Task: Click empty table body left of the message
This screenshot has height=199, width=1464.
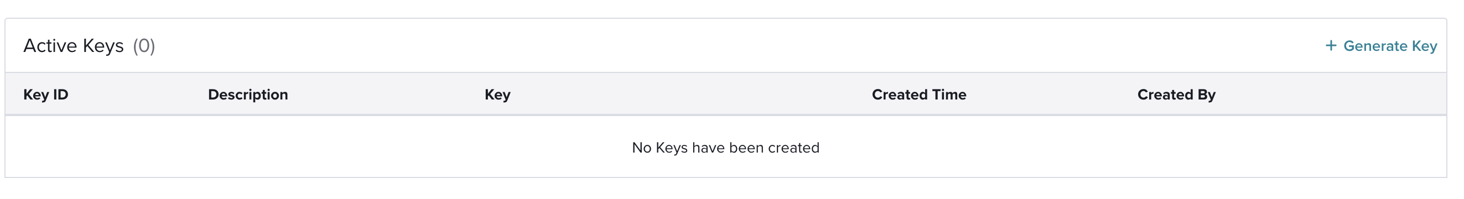Action: click(x=318, y=148)
